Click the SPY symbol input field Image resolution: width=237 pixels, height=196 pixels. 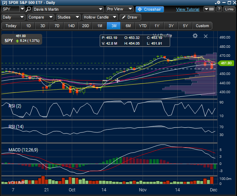click(11, 9)
